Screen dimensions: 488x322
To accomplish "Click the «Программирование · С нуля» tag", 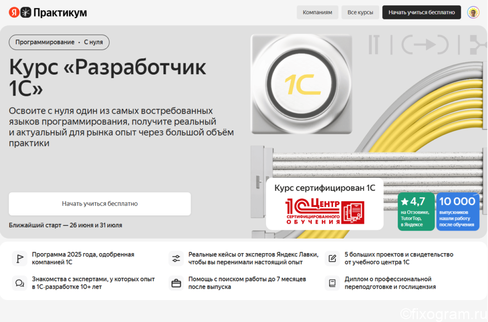I will point(59,42).
